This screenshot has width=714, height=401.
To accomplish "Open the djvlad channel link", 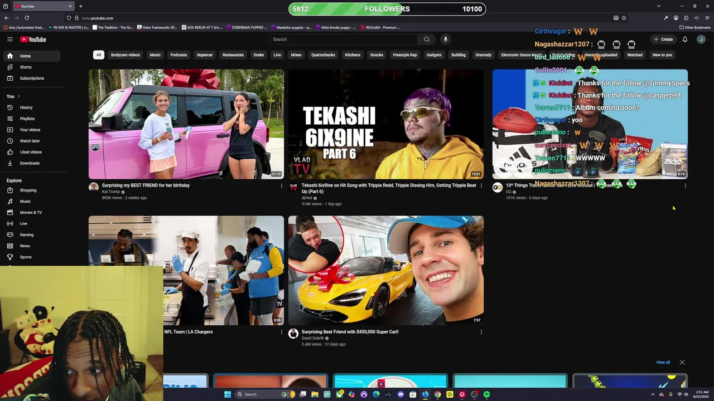I will click(x=307, y=198).
